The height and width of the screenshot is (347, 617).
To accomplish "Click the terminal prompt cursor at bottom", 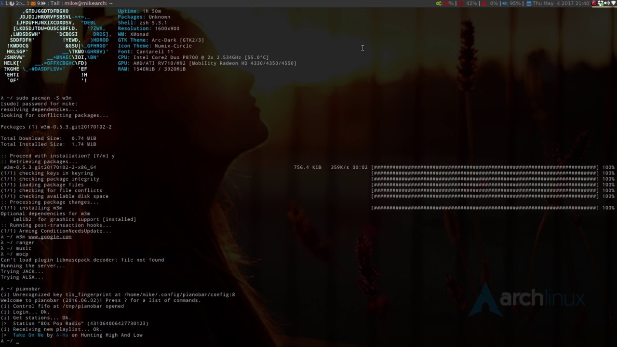I will [x=18, y=341].
